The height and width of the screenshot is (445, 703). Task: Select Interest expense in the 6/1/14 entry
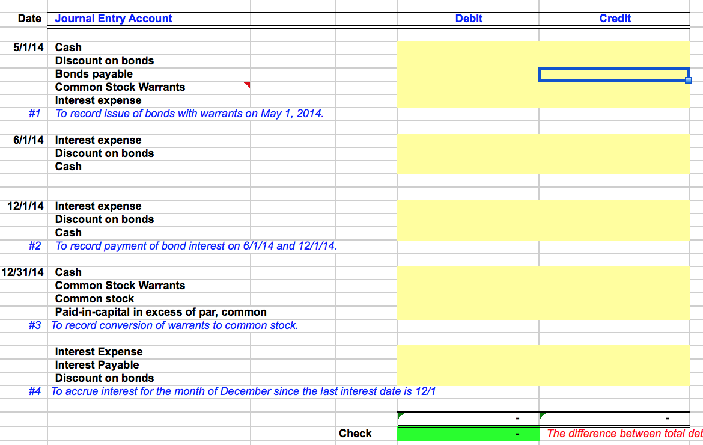[98, 140]
